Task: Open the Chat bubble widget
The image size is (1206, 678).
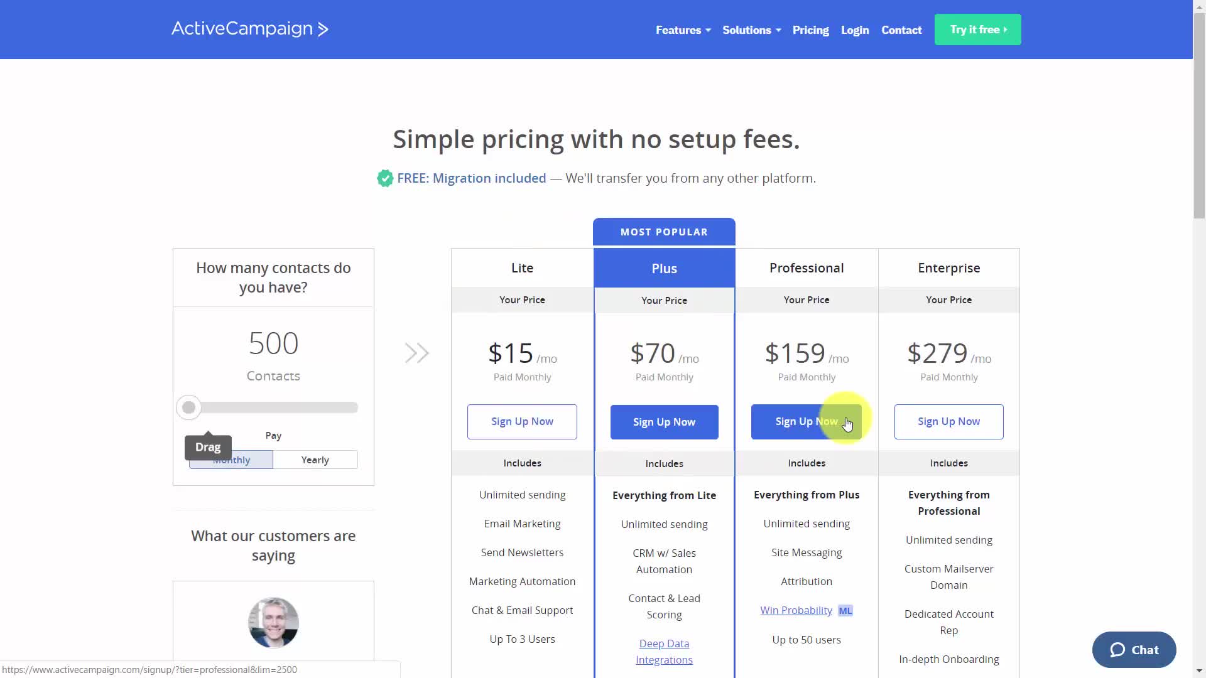Action: [1134, 650]
